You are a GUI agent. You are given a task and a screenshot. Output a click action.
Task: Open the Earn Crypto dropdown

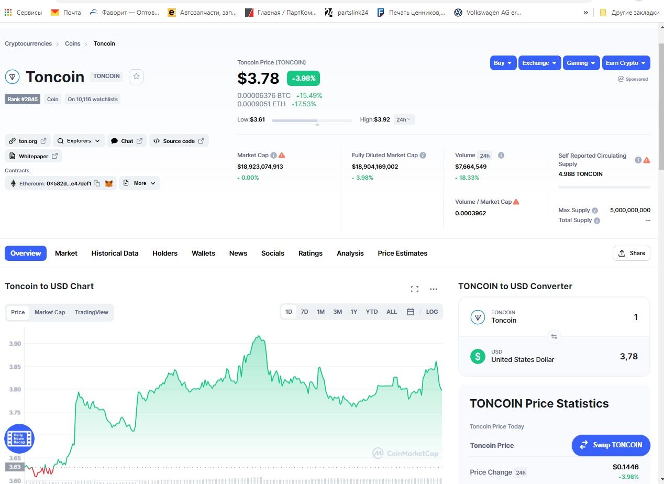pos(626,63)
